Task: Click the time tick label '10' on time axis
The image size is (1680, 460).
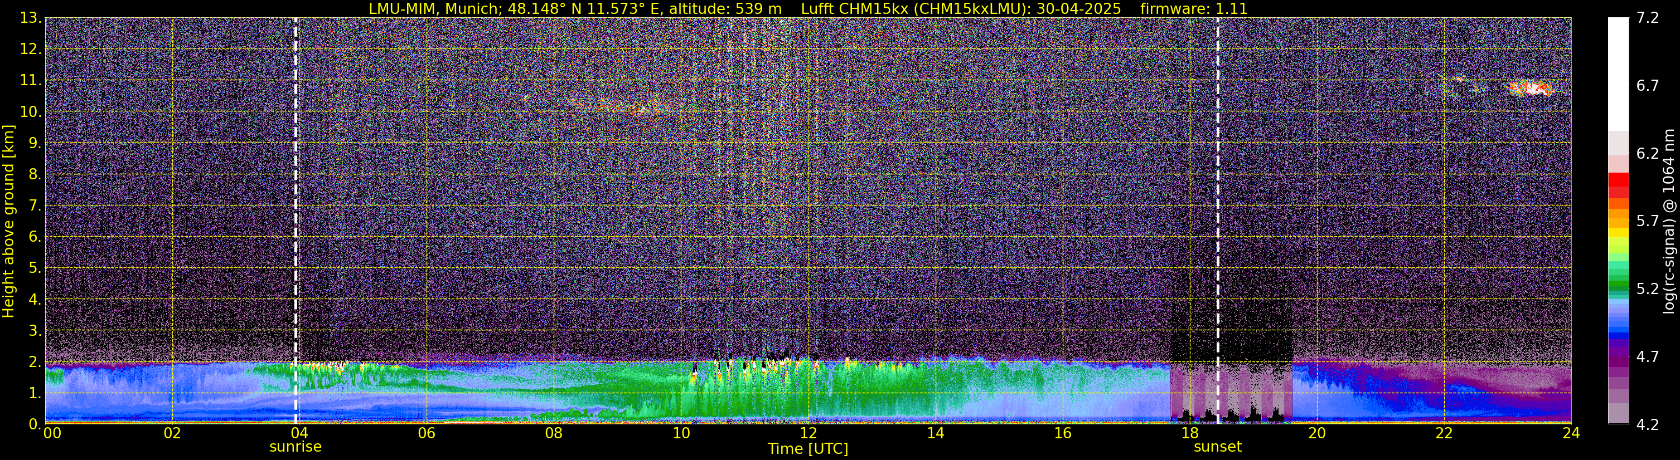Action: pyautogui.click(x=681, y=433)
